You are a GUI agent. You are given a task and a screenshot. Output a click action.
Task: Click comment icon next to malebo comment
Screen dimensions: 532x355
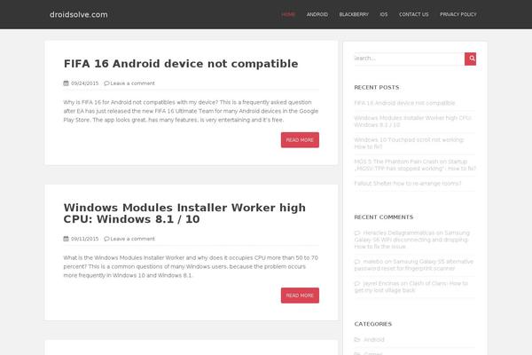357,262
